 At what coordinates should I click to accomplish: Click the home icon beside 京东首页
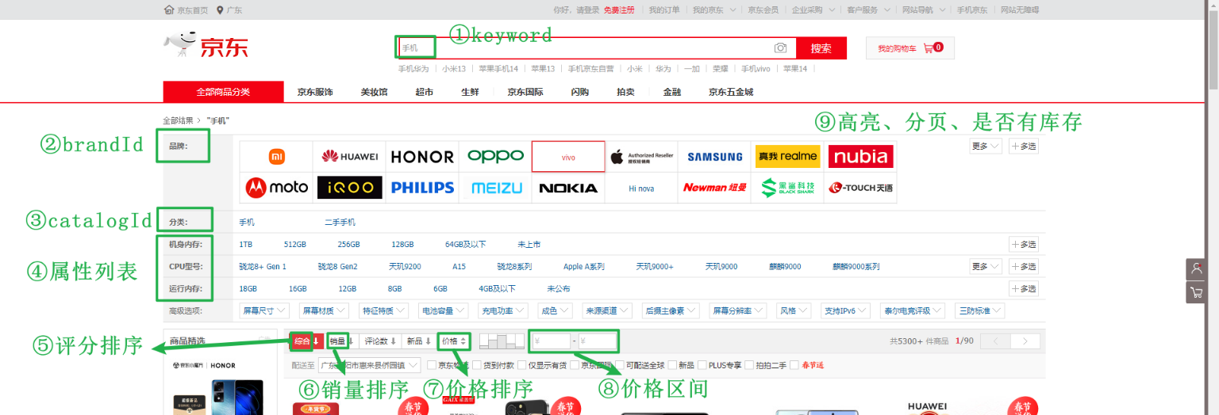pyautogui.click(x=168, y=10)
